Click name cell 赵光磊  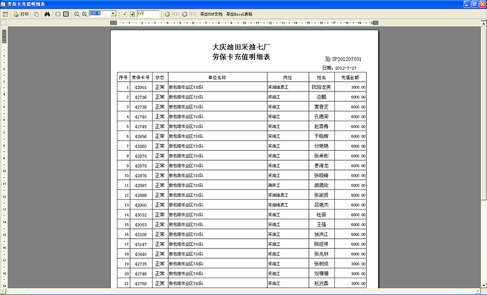click(x=321, y=284)
